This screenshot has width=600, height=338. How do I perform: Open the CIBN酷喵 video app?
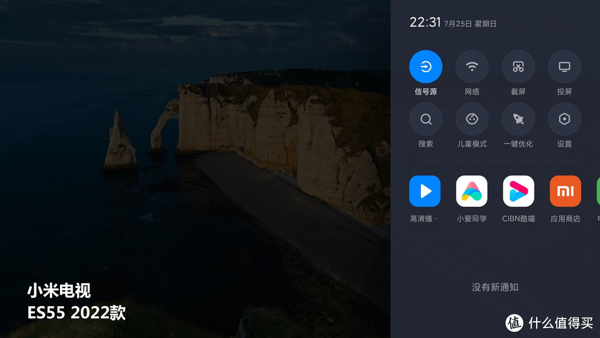click(518, 191)
